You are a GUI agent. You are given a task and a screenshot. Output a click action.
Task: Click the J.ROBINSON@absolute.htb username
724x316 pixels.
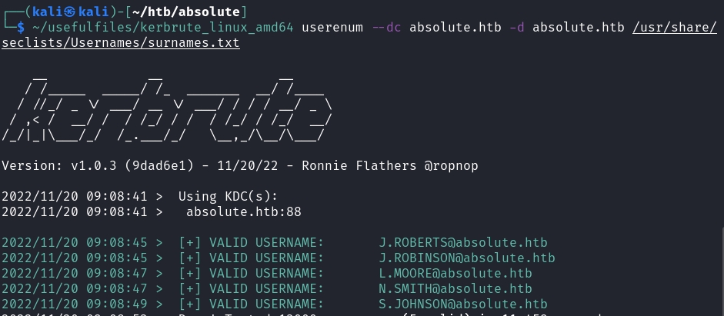pyautogui.click(x=466, y=258)
